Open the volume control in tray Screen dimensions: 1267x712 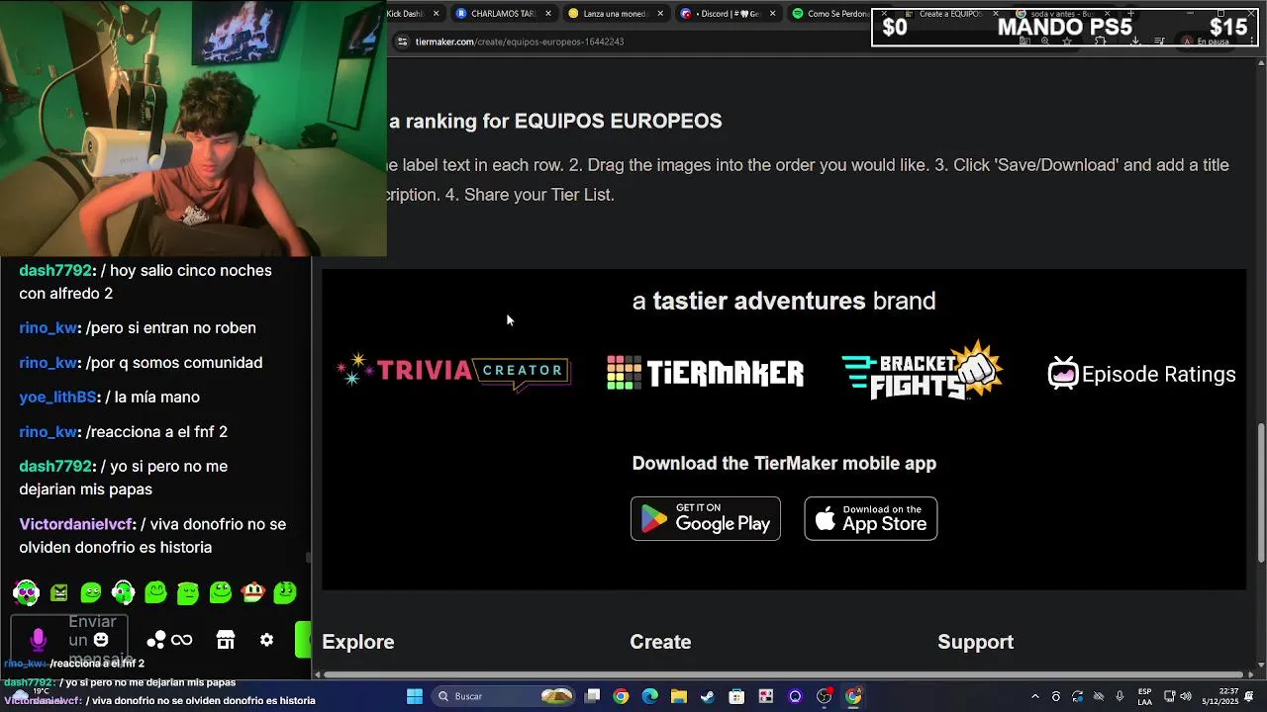1186,696
